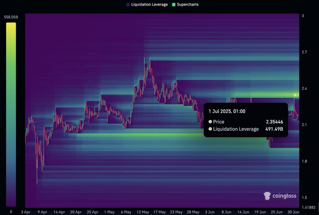
Task: Click the 3 Apr date label
Action: pos(26,212)
